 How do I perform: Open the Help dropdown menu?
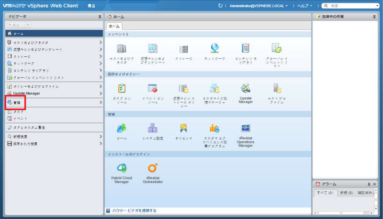(304, 6)
